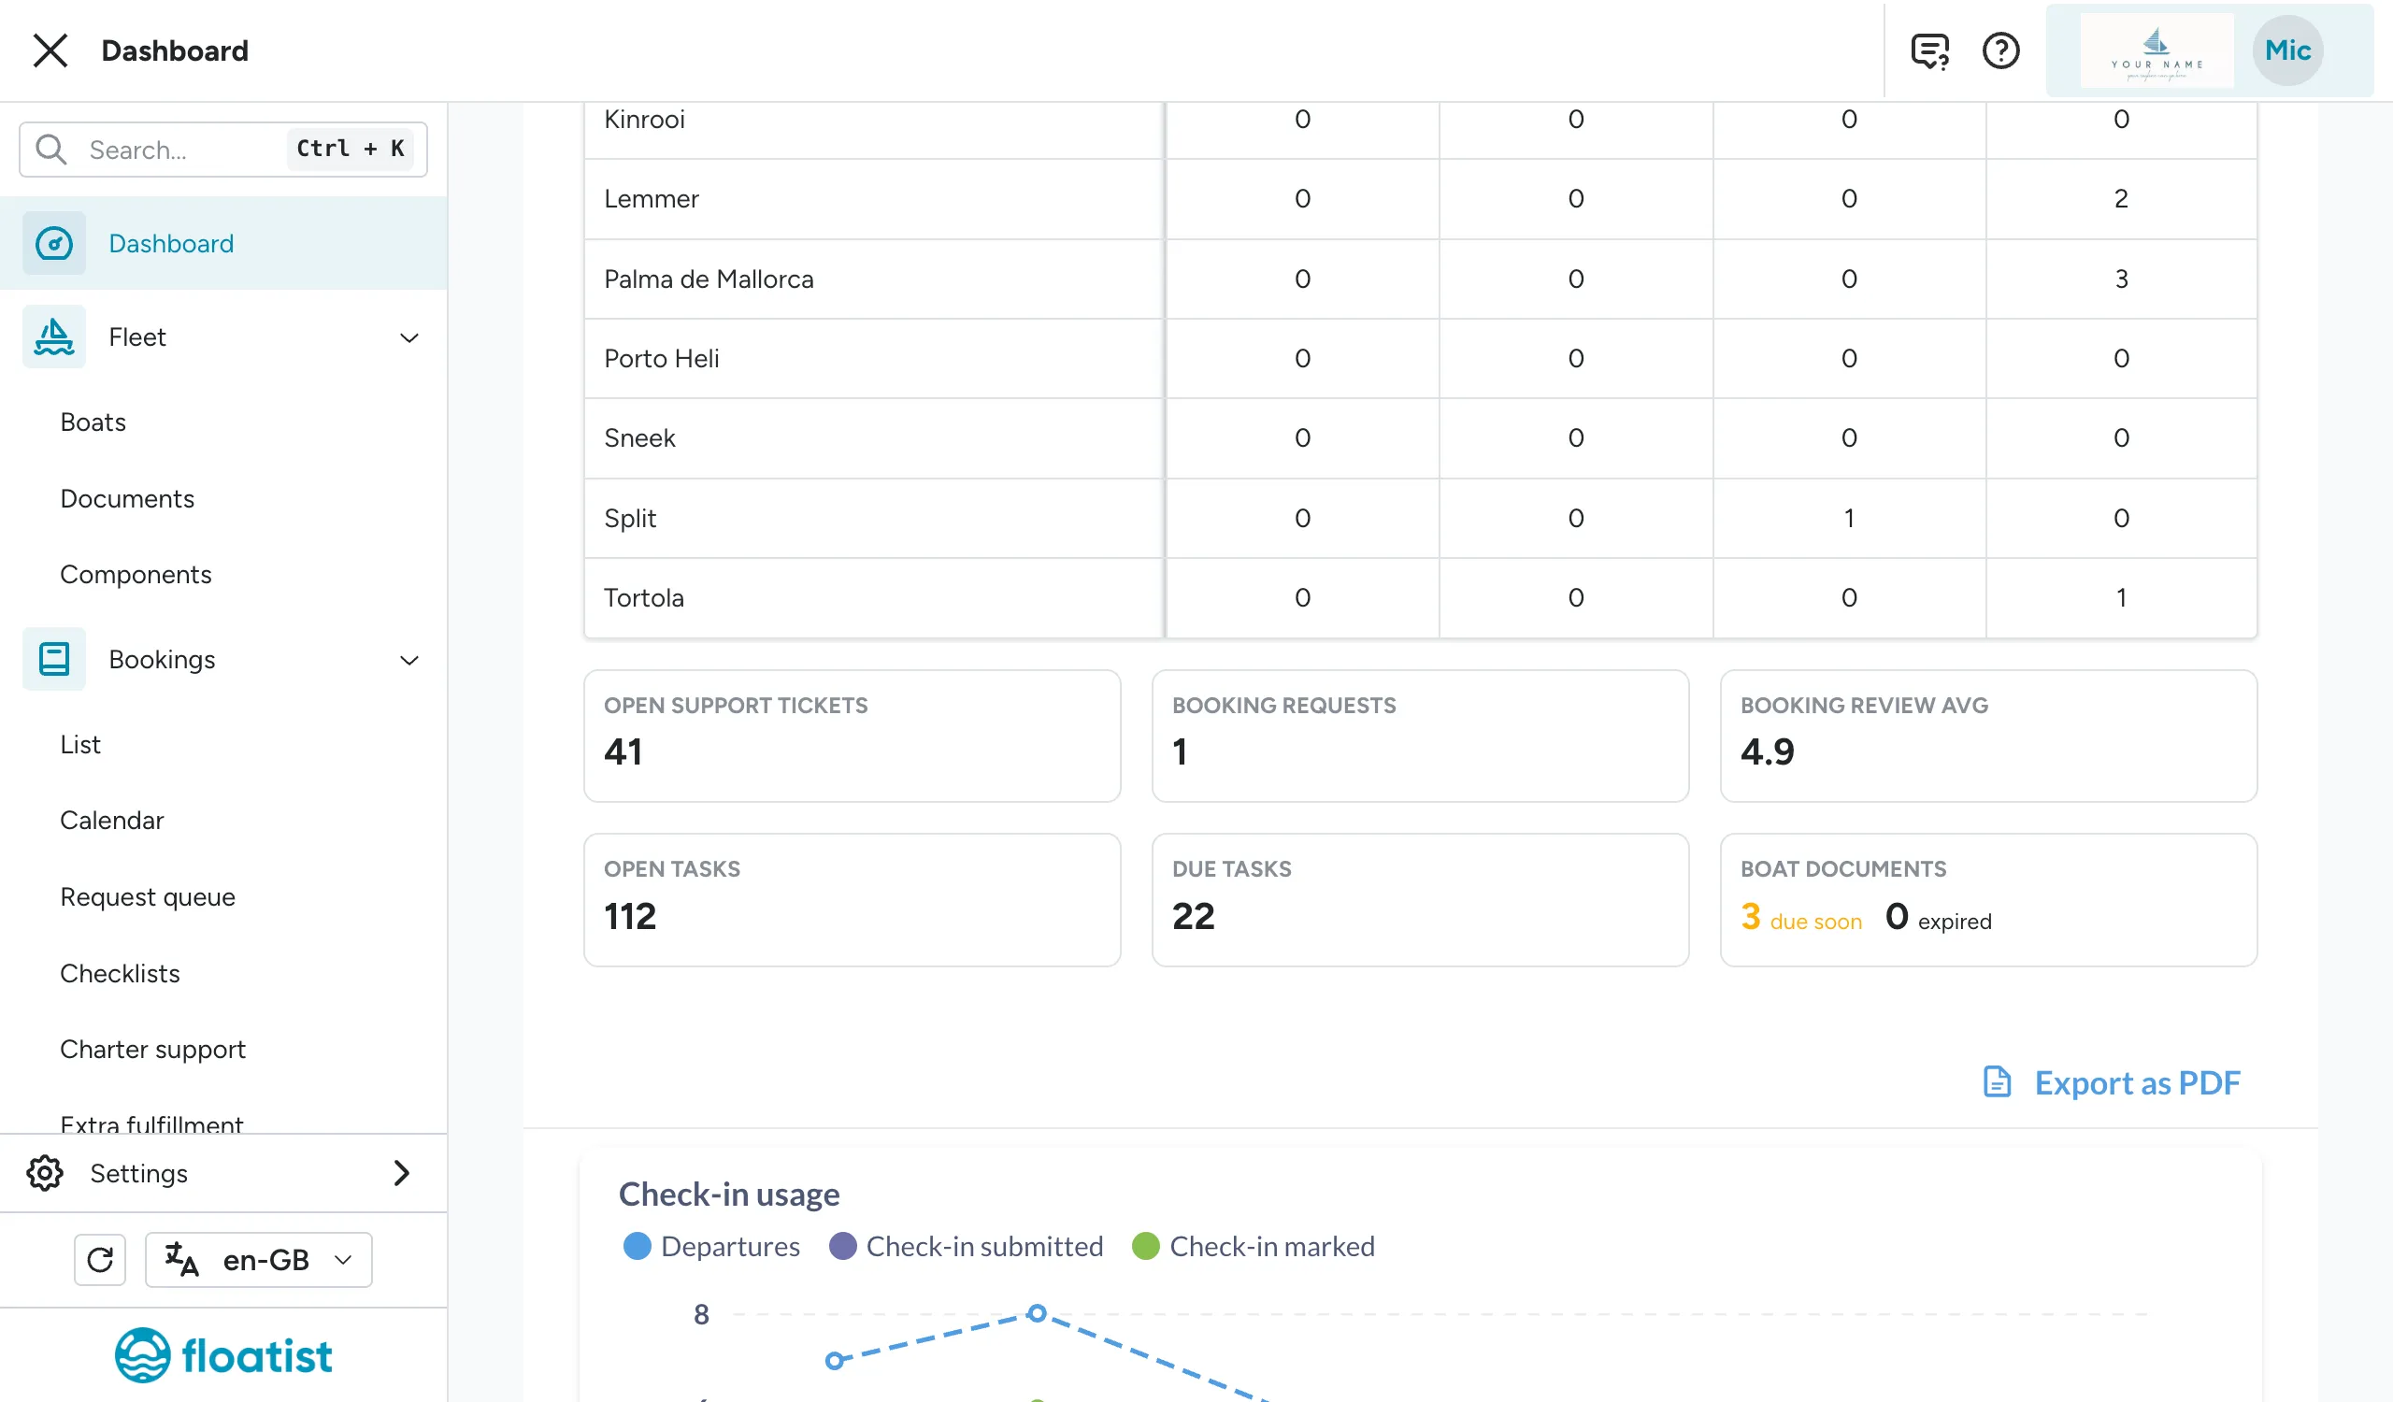This screenshot has height=1402, width=2393.
Task: Toggle Check-in submitted legend series
Action: pos(966,1246)
